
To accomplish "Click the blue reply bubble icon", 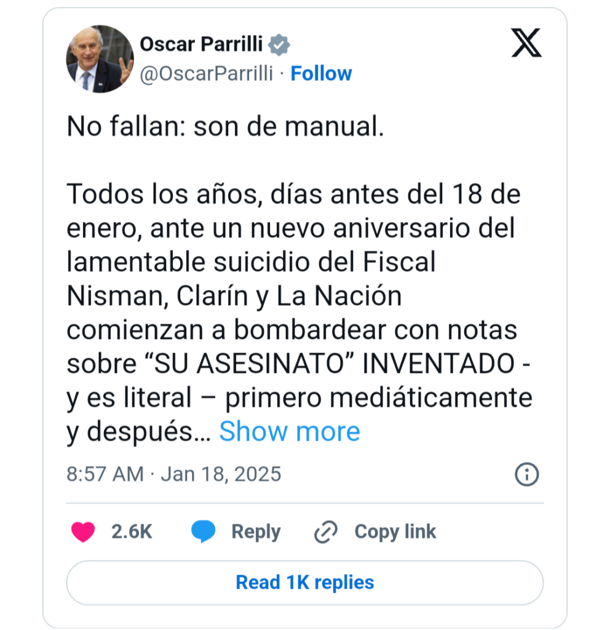I will pos(203,532).
